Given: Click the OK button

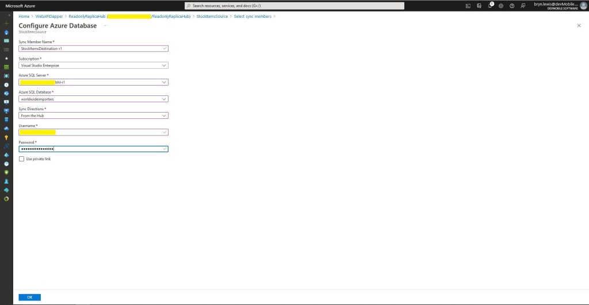Looking at the screenshot, I should (x=29, y=297).
